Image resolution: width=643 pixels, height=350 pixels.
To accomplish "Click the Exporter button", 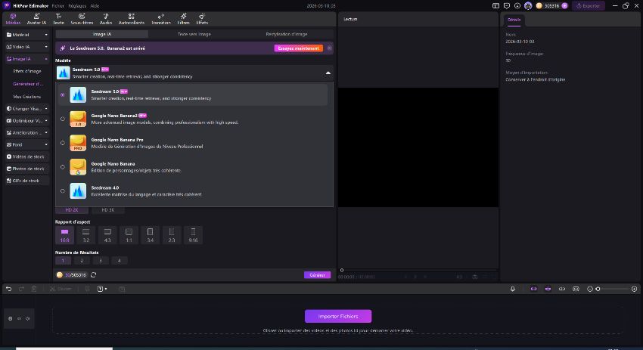I will 588,6.
